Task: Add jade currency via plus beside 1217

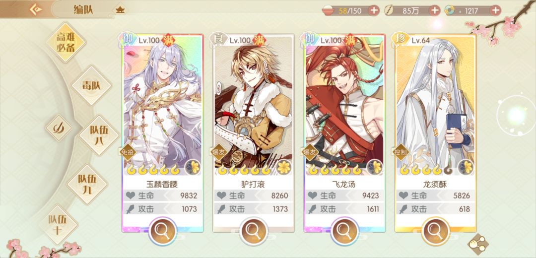Action: 495,10
